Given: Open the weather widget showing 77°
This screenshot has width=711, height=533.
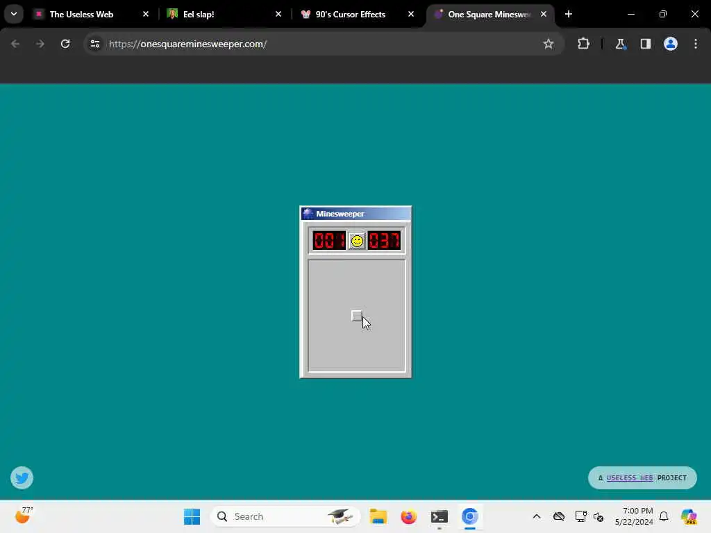Looking at the screenshot, I should click(24, 516).
